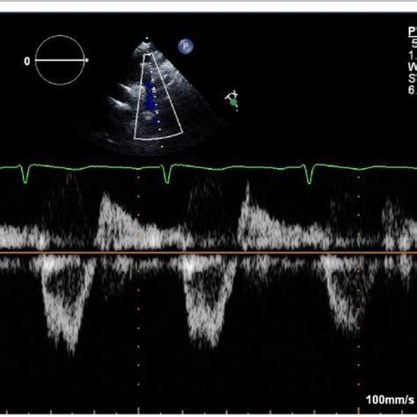Click the "0" angle value label
The height and width of the screenshot is (417, 417).
point(27,62)
